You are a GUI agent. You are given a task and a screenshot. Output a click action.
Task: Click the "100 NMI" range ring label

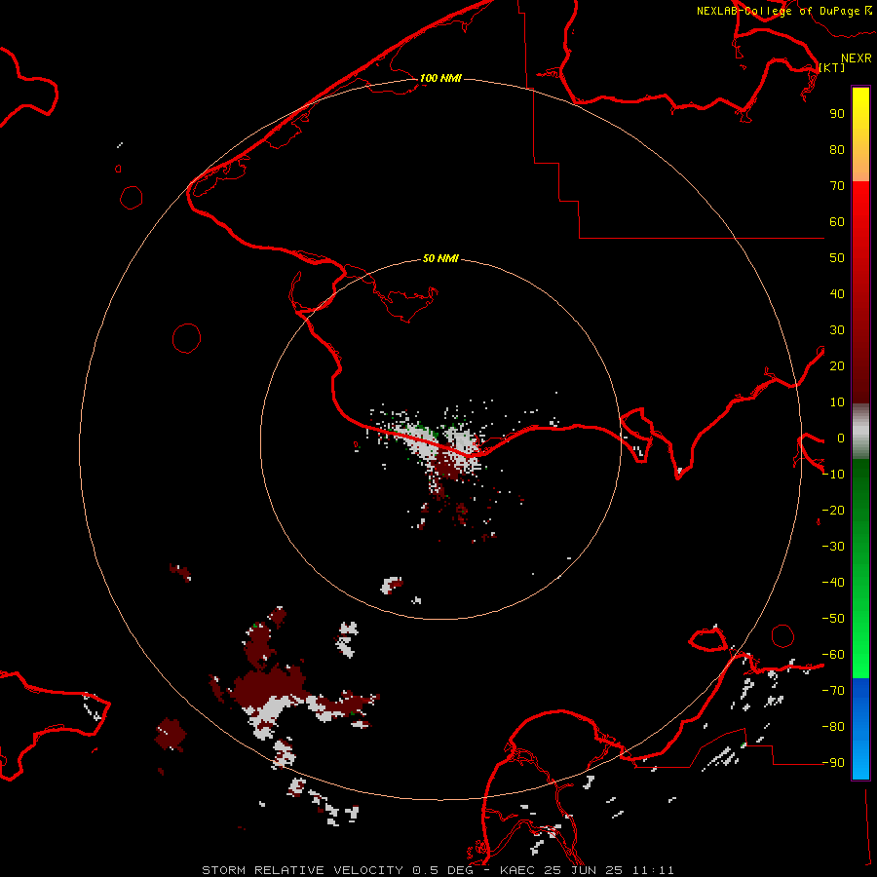pyautogui.click(x=440, y=78)
